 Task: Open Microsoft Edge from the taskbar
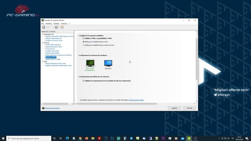click(x=67, y=138)
